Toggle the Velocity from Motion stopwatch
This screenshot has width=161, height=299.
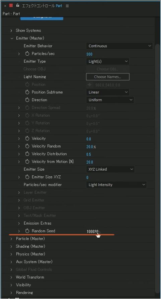27,162
